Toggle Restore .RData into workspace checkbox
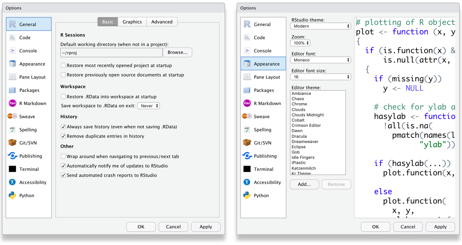The width and height of the screenshot is (462, 245). coord(63,97)
